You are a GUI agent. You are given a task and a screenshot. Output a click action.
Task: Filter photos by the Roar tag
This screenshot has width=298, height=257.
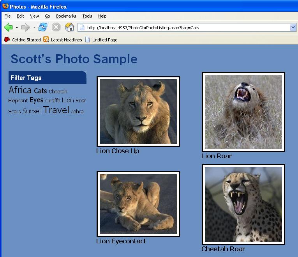[81, 101]
